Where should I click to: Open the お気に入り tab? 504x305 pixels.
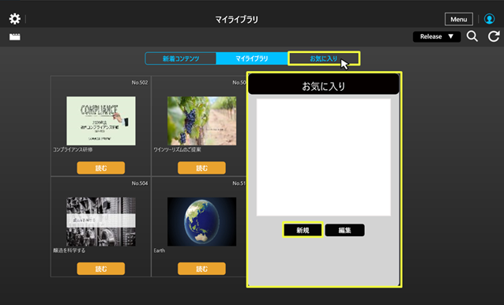pos(324,58)
